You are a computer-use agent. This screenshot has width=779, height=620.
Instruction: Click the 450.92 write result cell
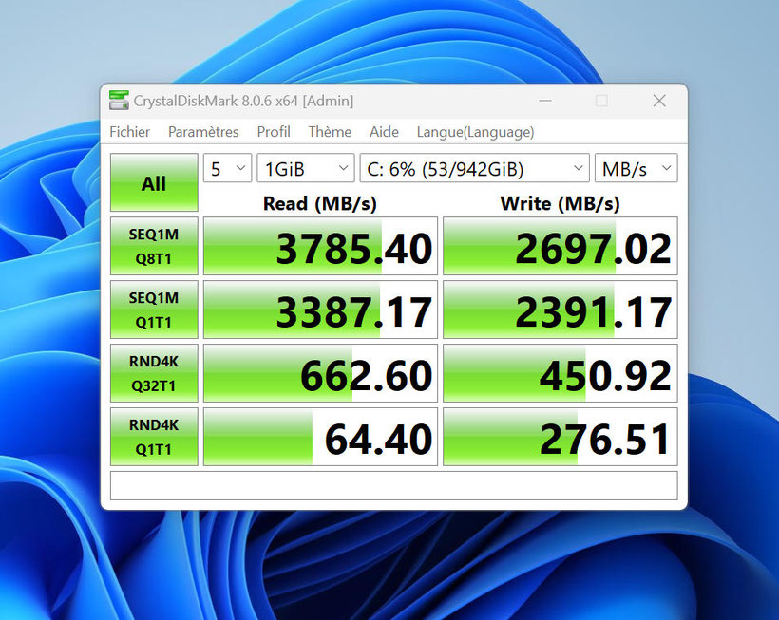tap(560, 373)
